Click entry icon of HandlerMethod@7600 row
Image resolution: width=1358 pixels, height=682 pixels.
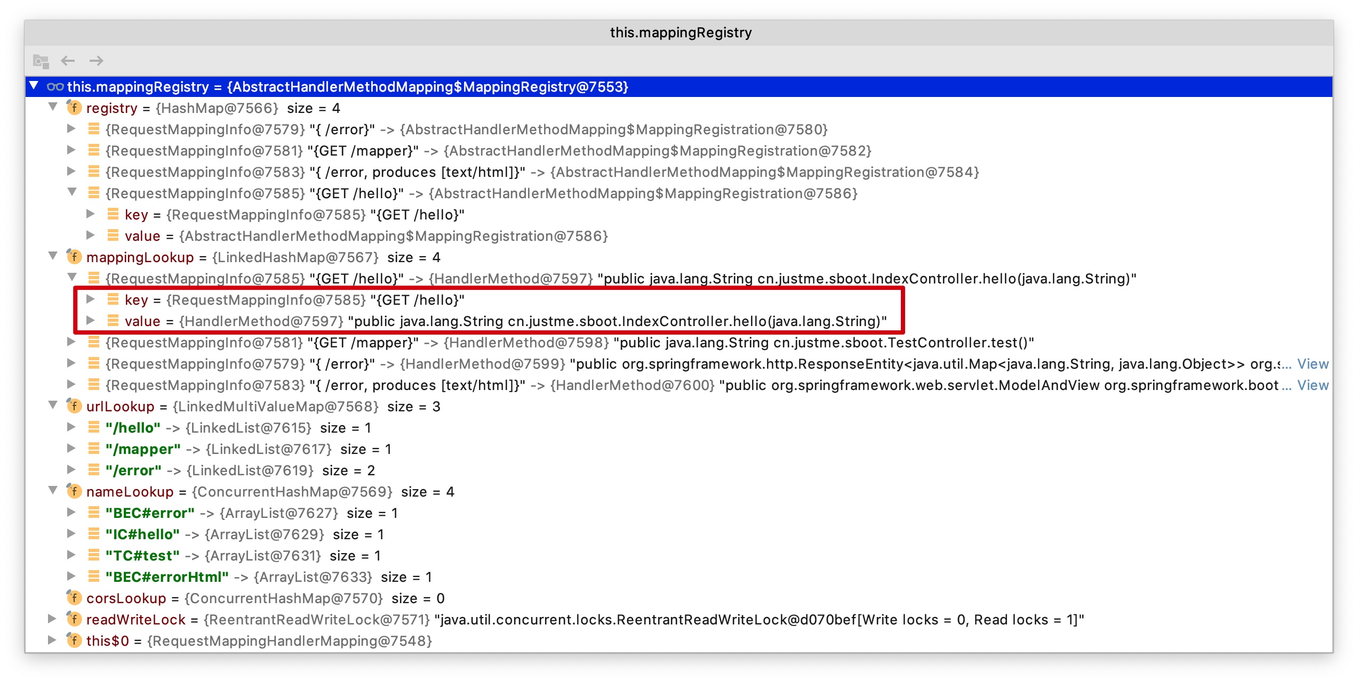pos(94,384)
